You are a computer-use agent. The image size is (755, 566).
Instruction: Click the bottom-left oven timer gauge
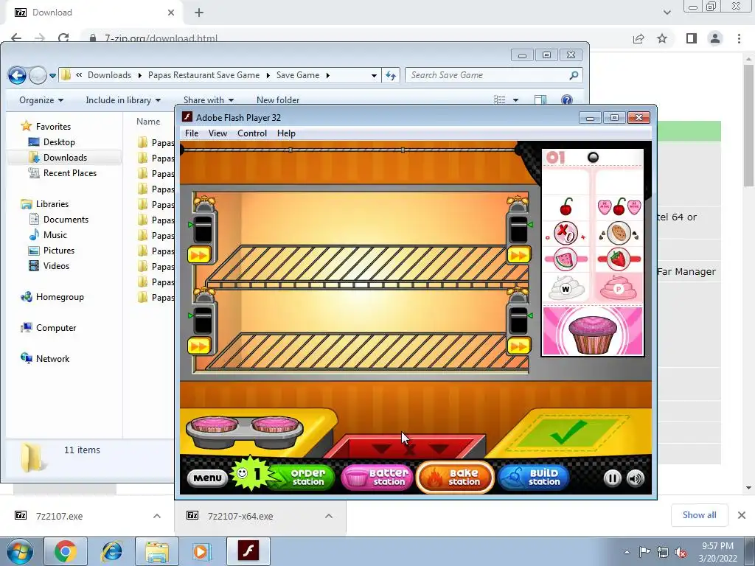203,320
